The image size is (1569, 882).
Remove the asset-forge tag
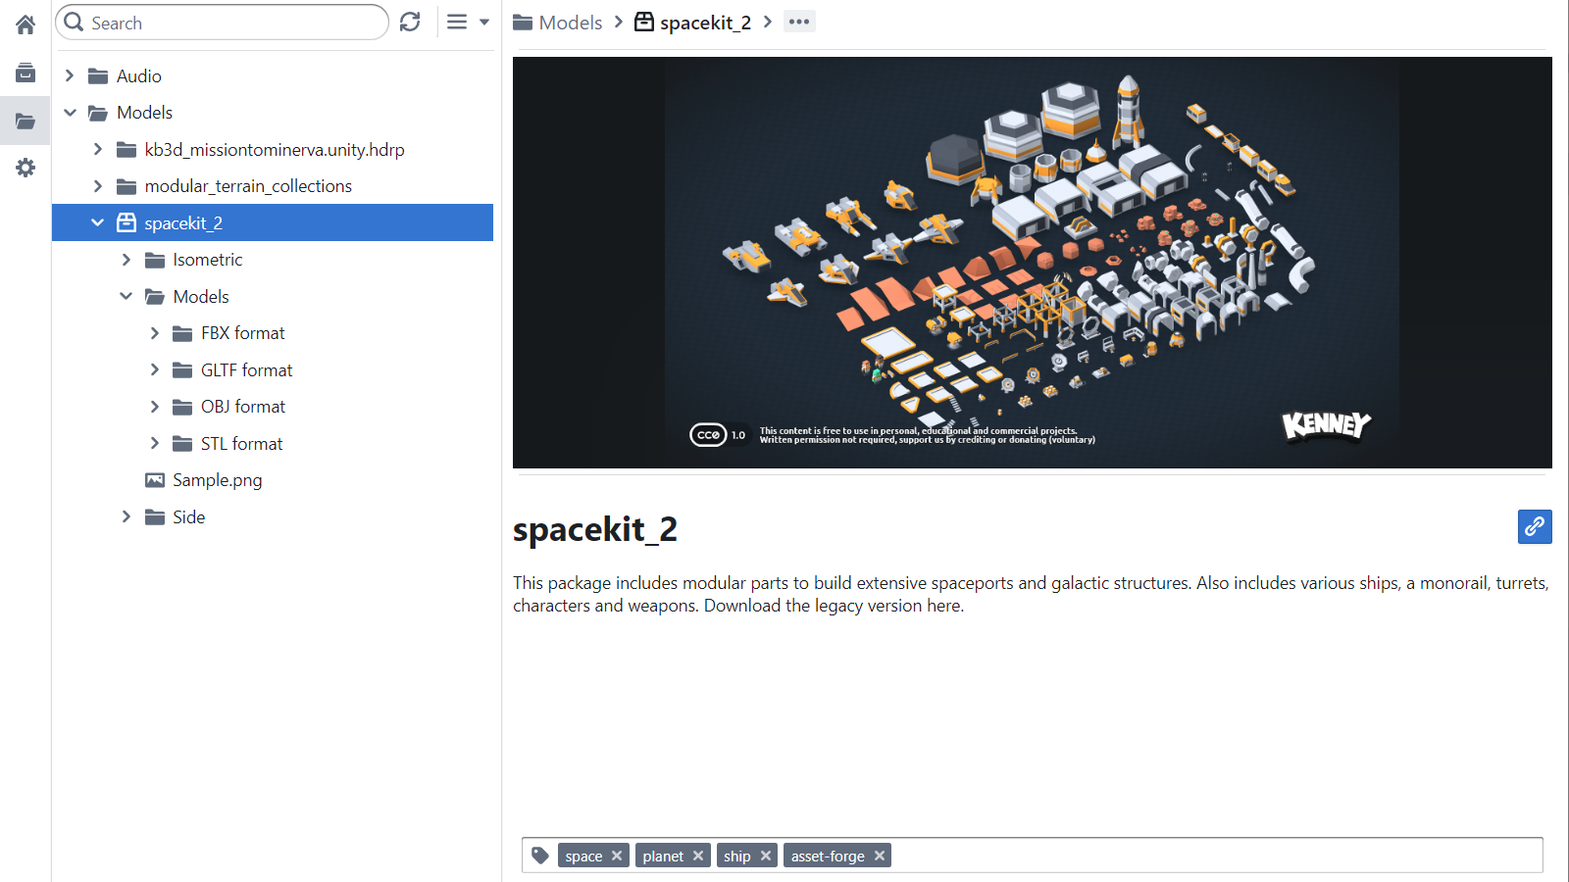880,856
